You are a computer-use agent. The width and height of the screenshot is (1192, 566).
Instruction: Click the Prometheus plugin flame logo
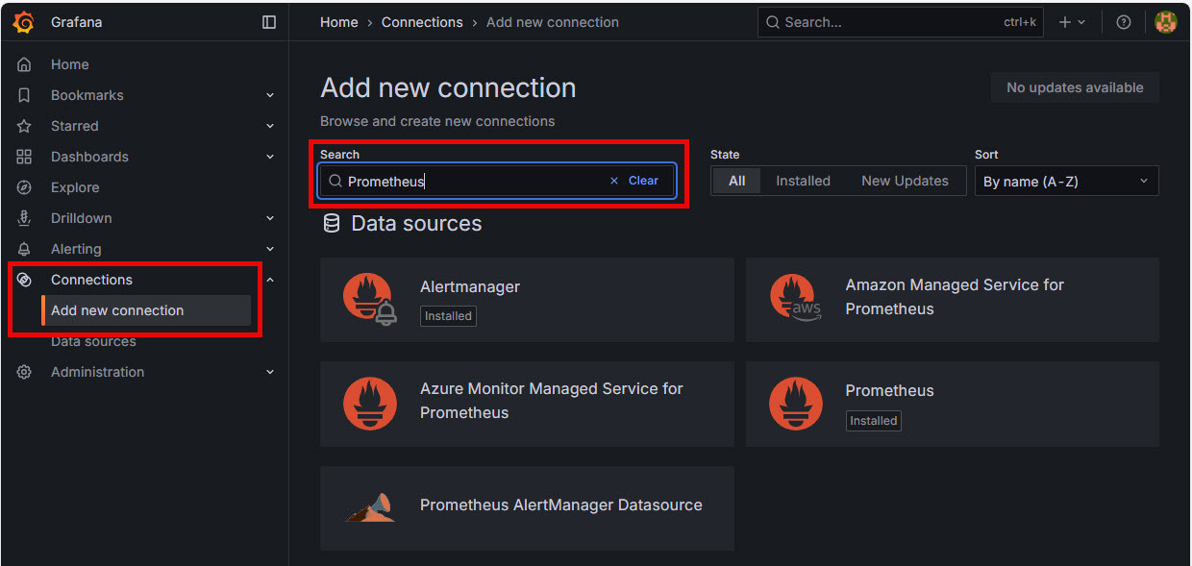pyautogui.click(x=796, y=404)
